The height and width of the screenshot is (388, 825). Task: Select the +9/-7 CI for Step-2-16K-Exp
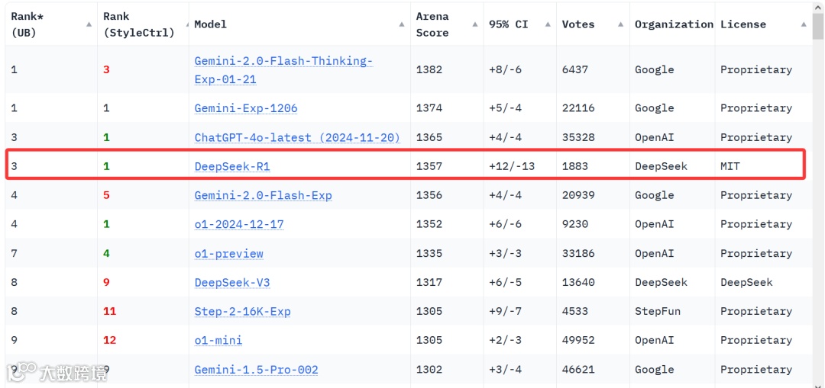(505, 311)
